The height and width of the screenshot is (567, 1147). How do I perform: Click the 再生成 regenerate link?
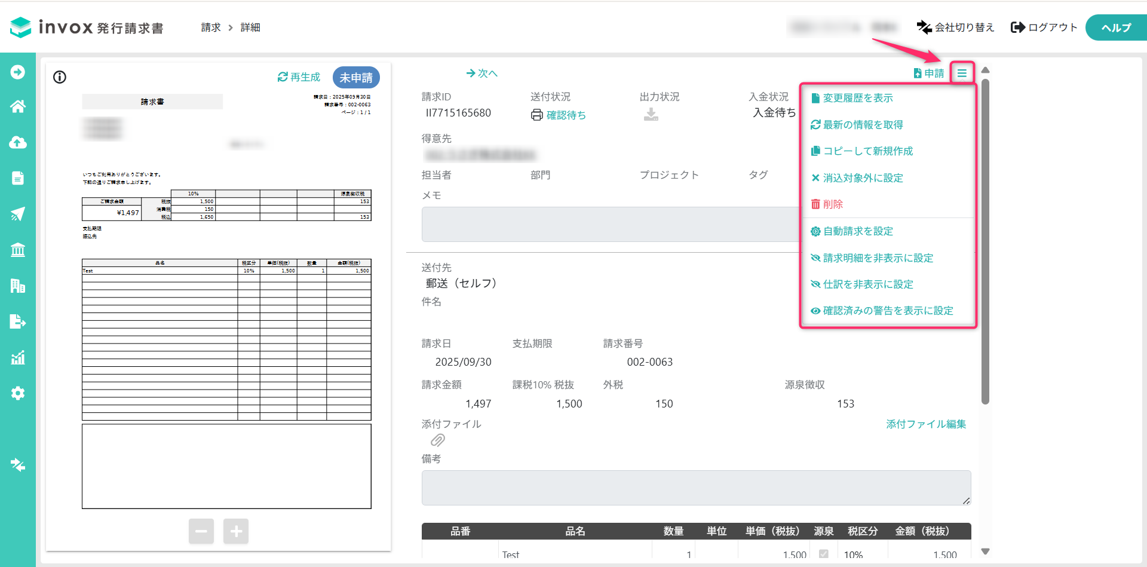pos(299,77)
